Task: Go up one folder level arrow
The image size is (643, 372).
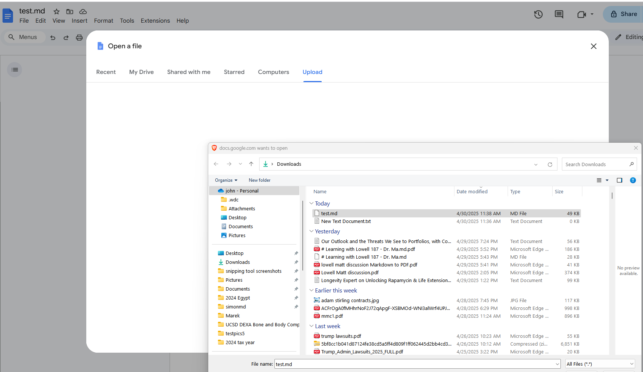Action: tap(251, 164)
